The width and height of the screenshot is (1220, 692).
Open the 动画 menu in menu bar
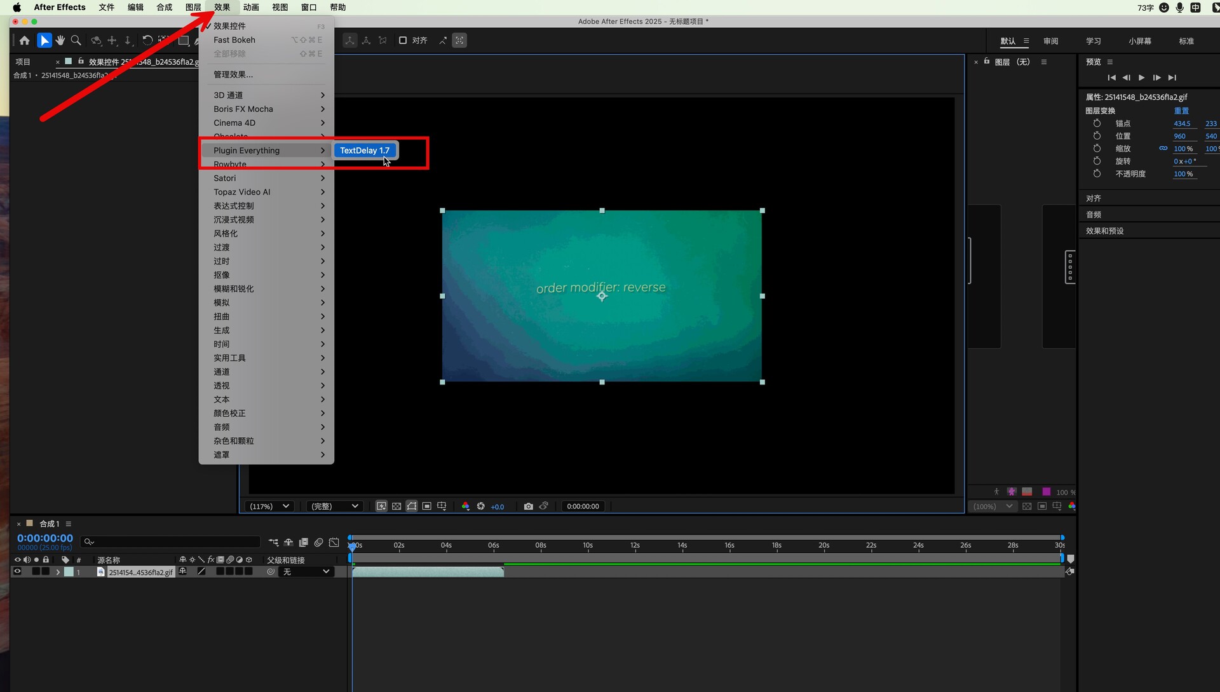[251, 8]
